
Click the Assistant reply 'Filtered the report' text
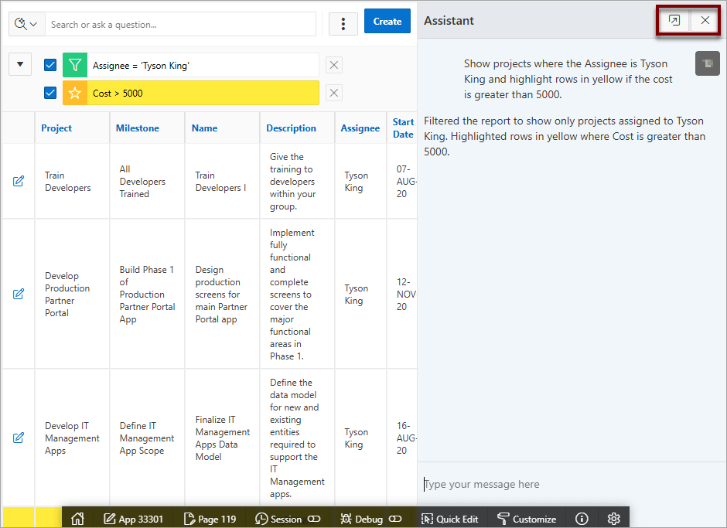[565, 136]
